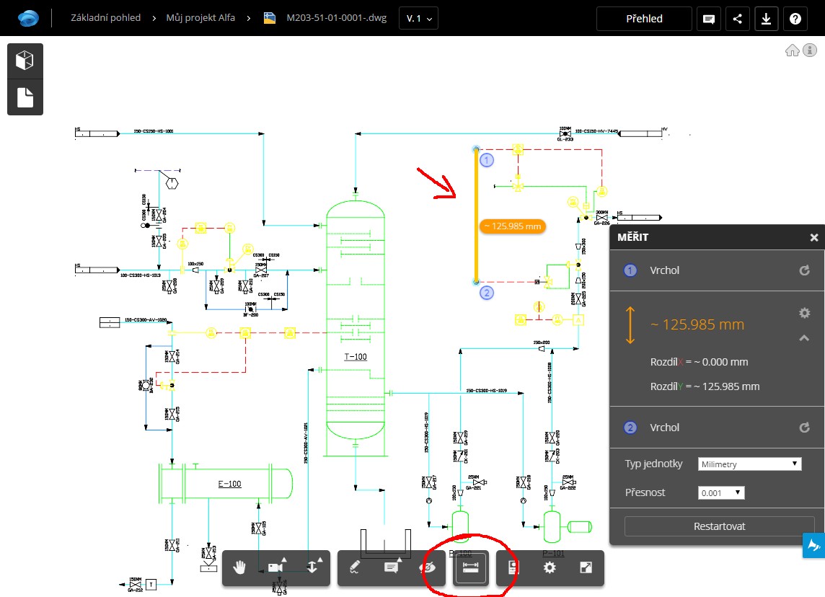825x597 pixels.
Task: Select the Pan hand tool
Action: [x=240, y=567]
